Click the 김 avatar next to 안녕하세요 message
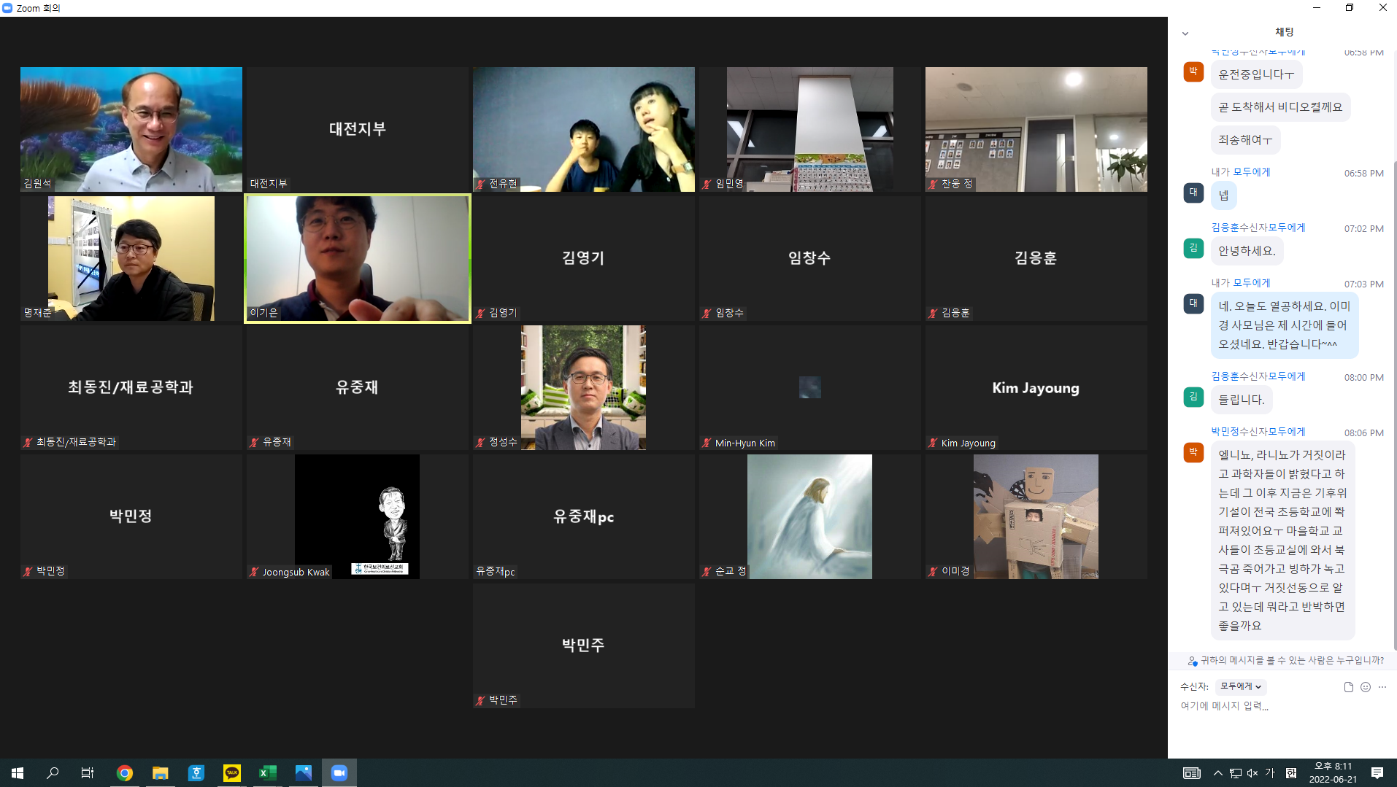1397x787 pixels. (x=1193, y=248)
